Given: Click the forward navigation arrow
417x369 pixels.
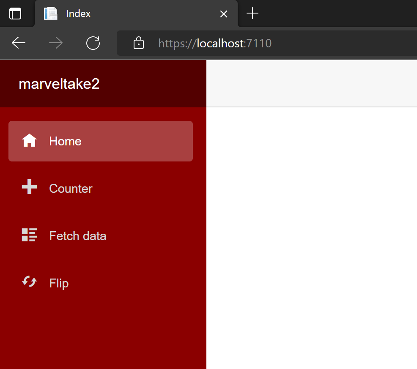Looking at the screenshot, I should (x=56, y=43).
